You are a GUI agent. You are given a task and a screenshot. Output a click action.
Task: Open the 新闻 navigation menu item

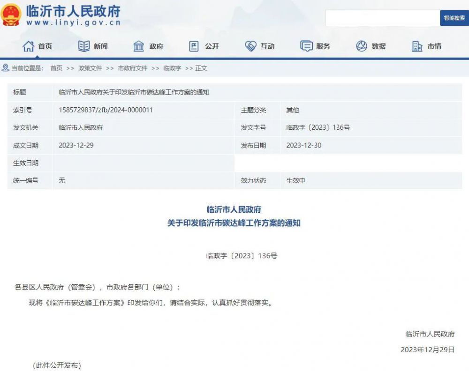point(100,46)
